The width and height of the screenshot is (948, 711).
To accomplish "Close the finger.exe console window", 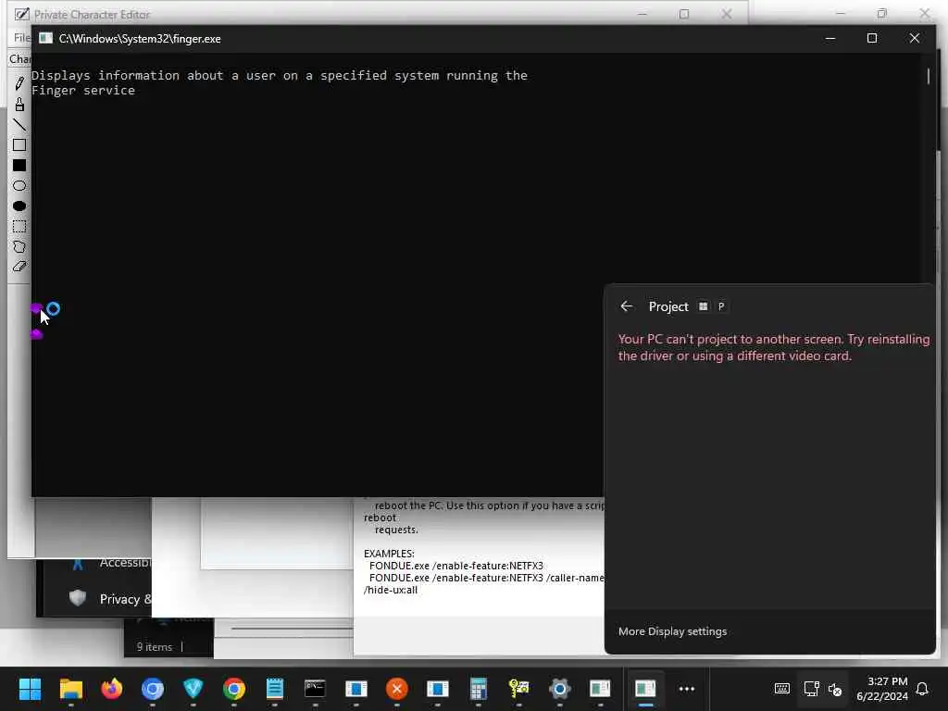I will point(914,39).
